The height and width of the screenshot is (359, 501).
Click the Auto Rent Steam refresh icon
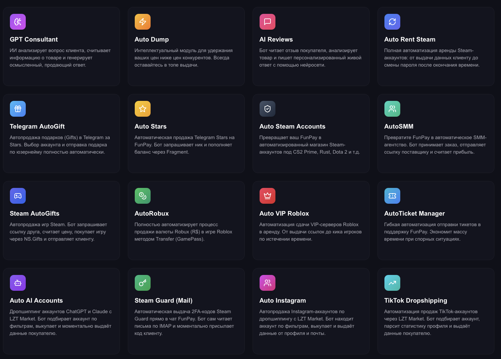click(392, 22)
